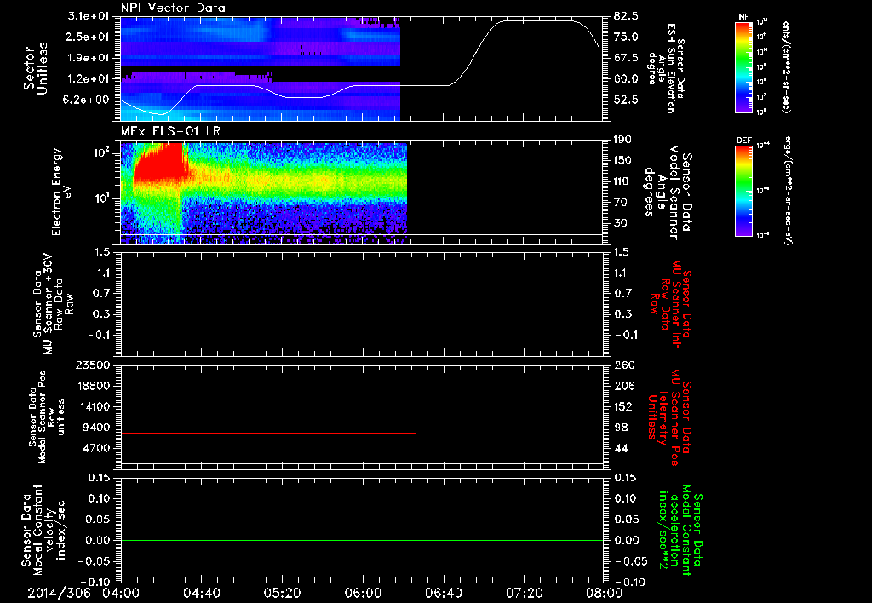Click the 75.0 degree right-axis tick
Image resolution: width=872 pixels, height=603 pixels.
click(626, 37)
